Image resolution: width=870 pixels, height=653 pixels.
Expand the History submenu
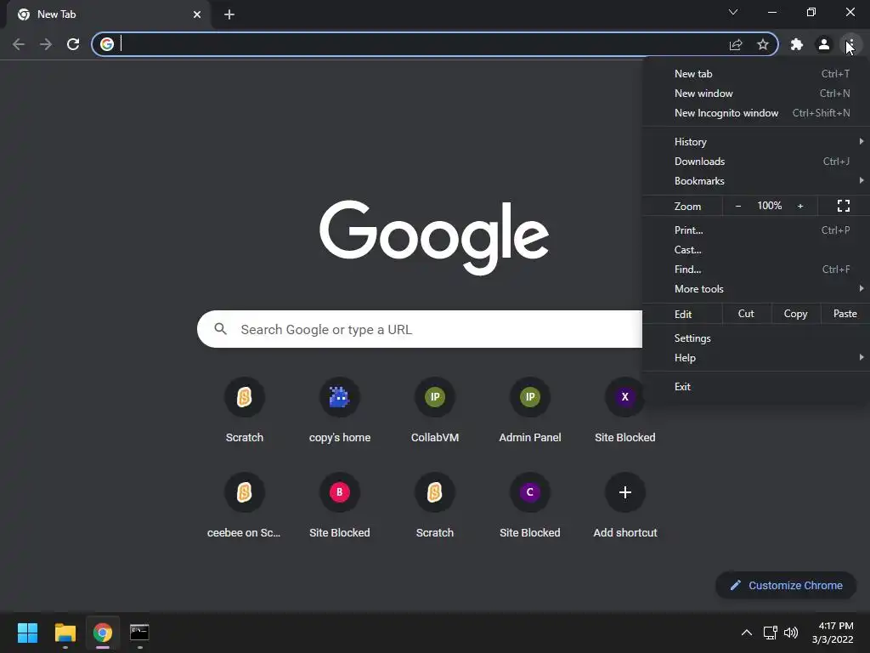(x=756, y=142)
